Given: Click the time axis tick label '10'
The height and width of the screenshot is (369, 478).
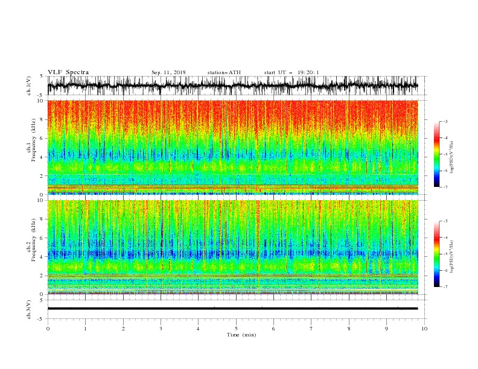Looking at the screenshot, I should click(424, 329).
